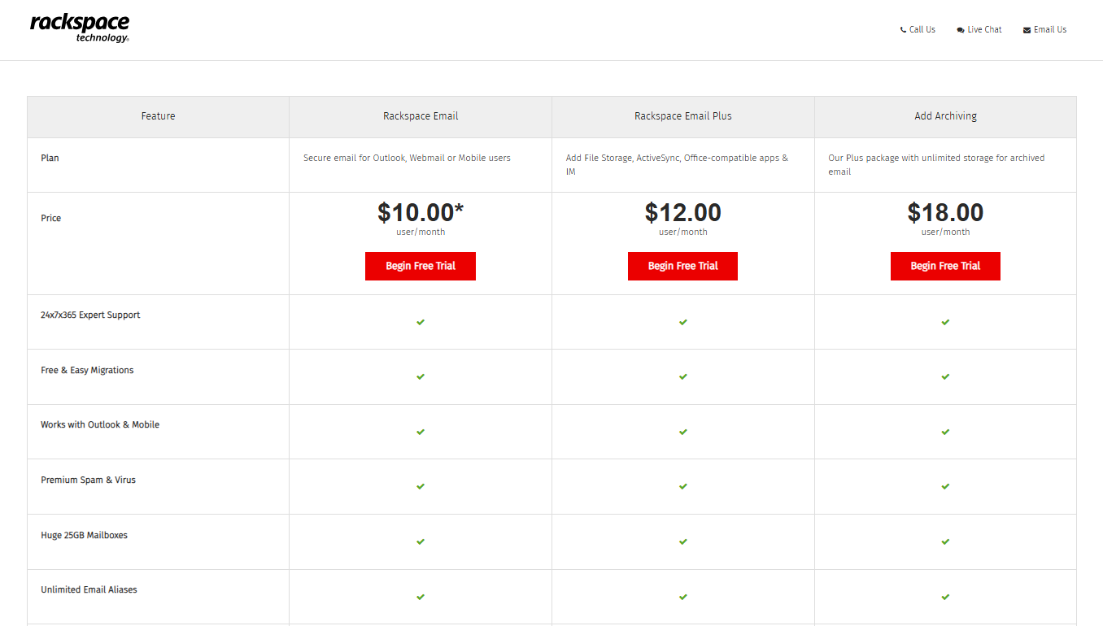Click the 24x7x365 Expert Support checkmark under Add Archiving
1103x626 pixels.
pos(945,322)
